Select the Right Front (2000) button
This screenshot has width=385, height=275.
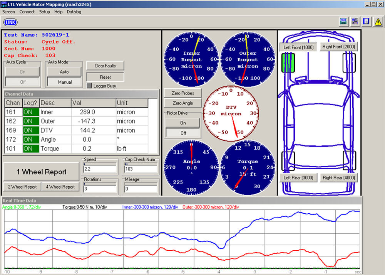(338, 47)
